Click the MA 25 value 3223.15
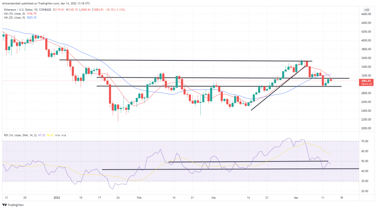Screen dimensions: 377x209 [x=32, y=18]
